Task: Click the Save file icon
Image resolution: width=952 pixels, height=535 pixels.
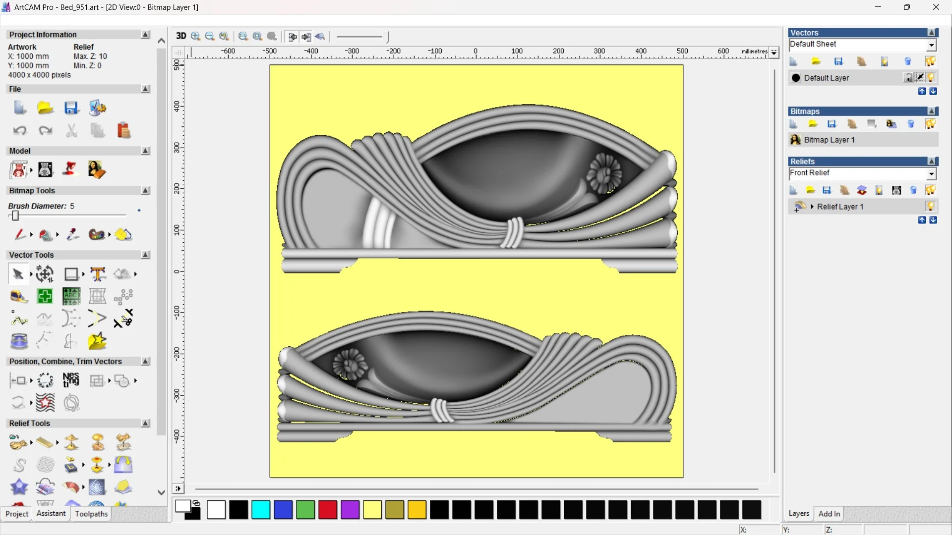Action: coord(71,108)
